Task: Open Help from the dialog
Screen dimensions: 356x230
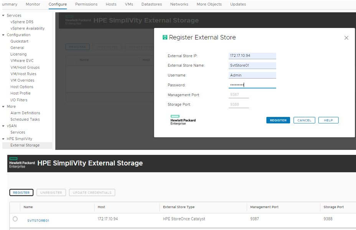Action: tap(328, 120)
